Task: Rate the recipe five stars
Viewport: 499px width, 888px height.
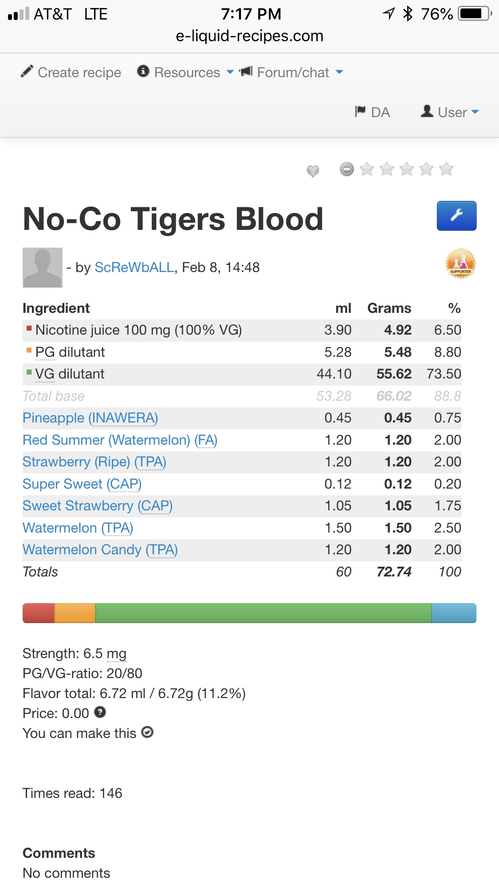Action: pos(446,169)
